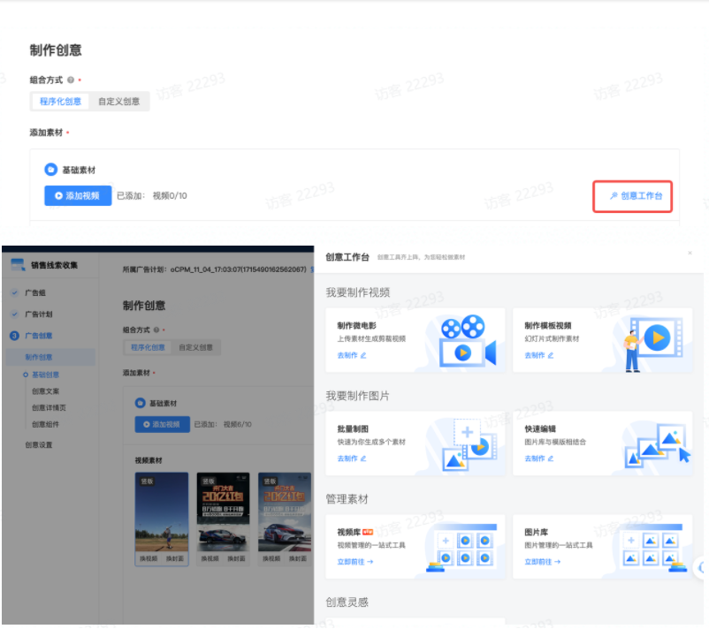Collapse the 制作创意 section in sidebar
This screenshot has width=709, height=629.
point(40,357)
